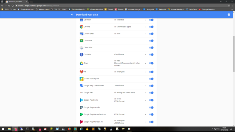Toggle Fit export off

click(x=151, y=72)
